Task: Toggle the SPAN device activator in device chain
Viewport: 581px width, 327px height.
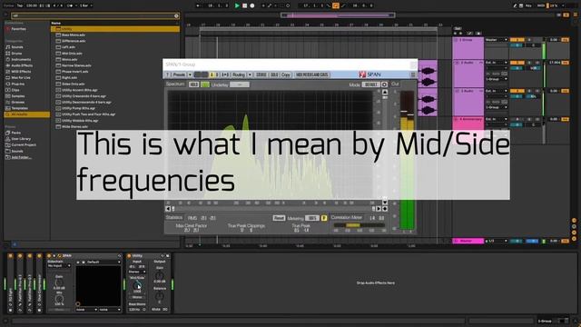Action: [x=49, y=256]
